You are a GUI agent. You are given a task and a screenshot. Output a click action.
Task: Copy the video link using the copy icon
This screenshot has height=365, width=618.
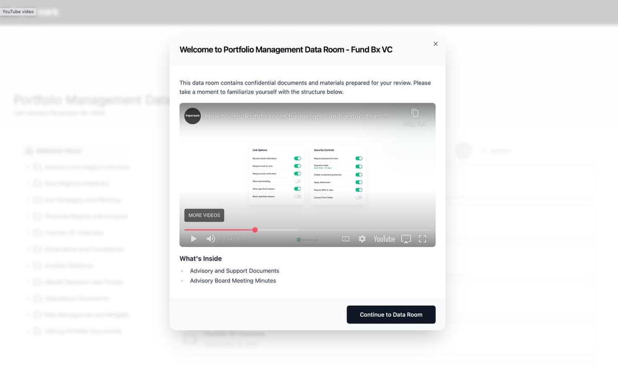click(415, 113)
